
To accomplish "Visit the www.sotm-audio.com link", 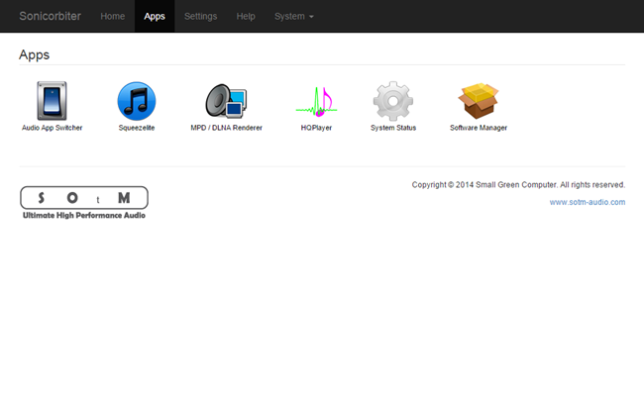I will (588, 202).
